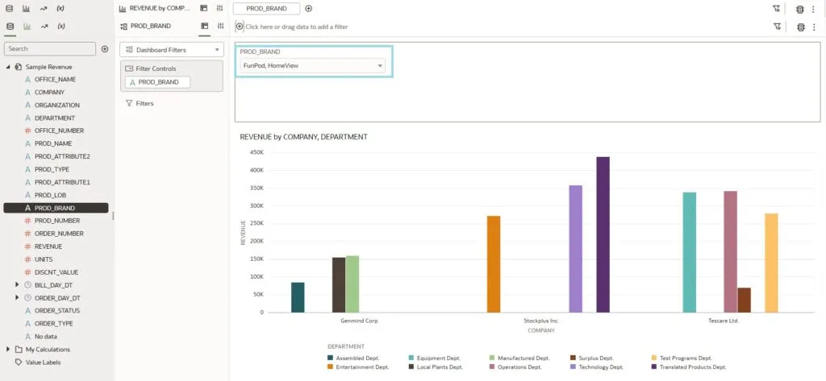Add a new canvas with the plus icon
The image size is (826, 381).
click(x=309, y=8)
